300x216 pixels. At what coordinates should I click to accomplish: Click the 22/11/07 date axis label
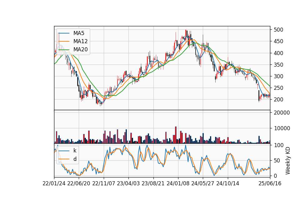click(104, 183)
